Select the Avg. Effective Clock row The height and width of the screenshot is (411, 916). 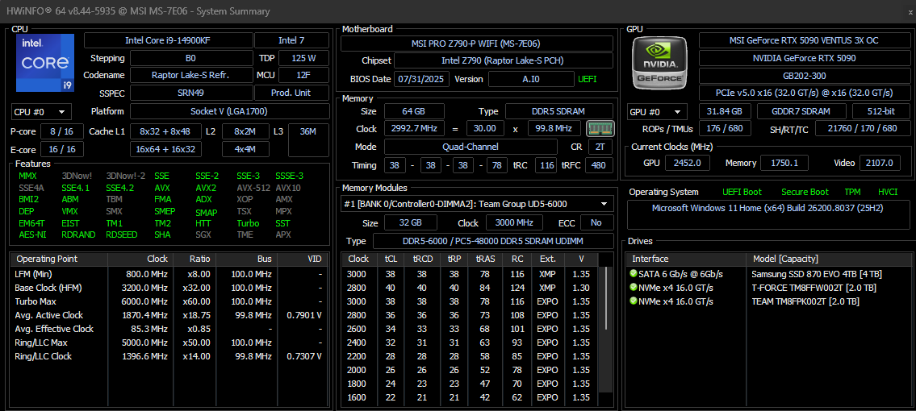coord(168,329)
